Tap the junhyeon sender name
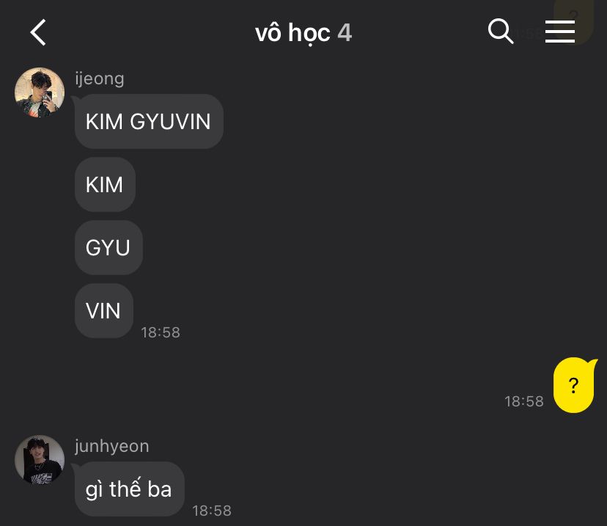Screen dimensions: 607x526 click(x=112, y=446)
